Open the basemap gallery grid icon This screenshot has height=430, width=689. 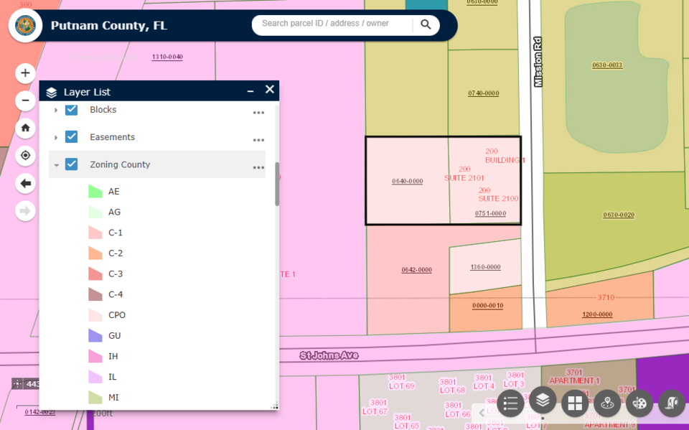click(x=575, y=403)
